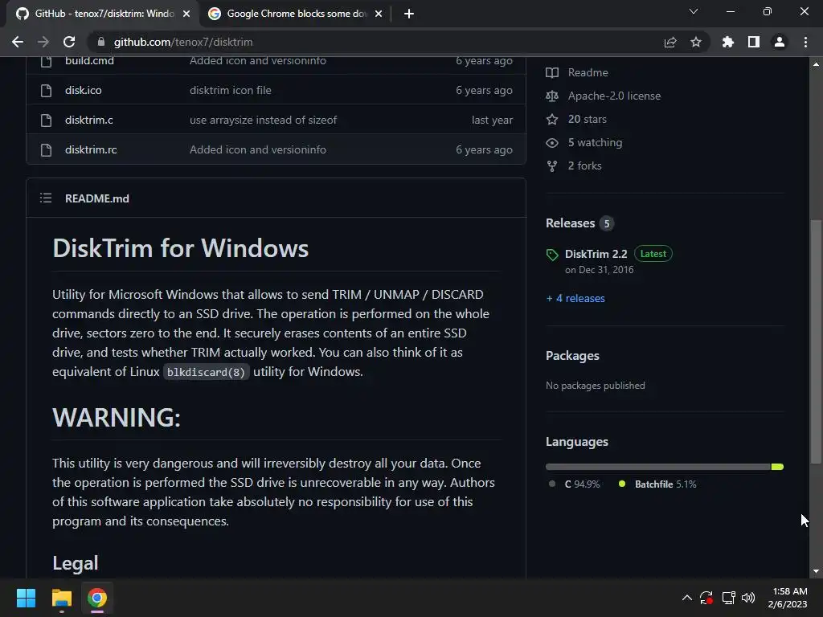Open commit 'disktrim icon file'
This screenshot has width=823, height=617.
tap(231, 90)
